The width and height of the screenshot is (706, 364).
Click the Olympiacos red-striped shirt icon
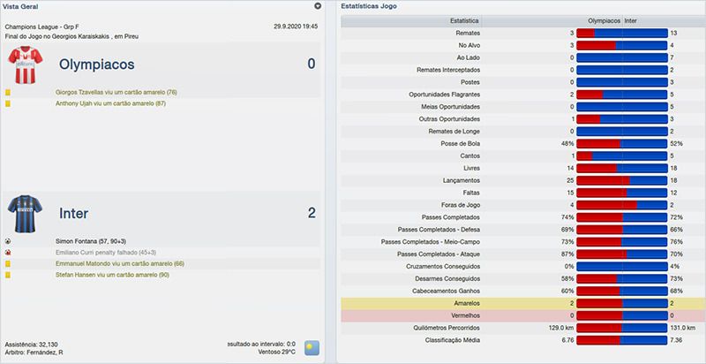(x=25, y=64)
